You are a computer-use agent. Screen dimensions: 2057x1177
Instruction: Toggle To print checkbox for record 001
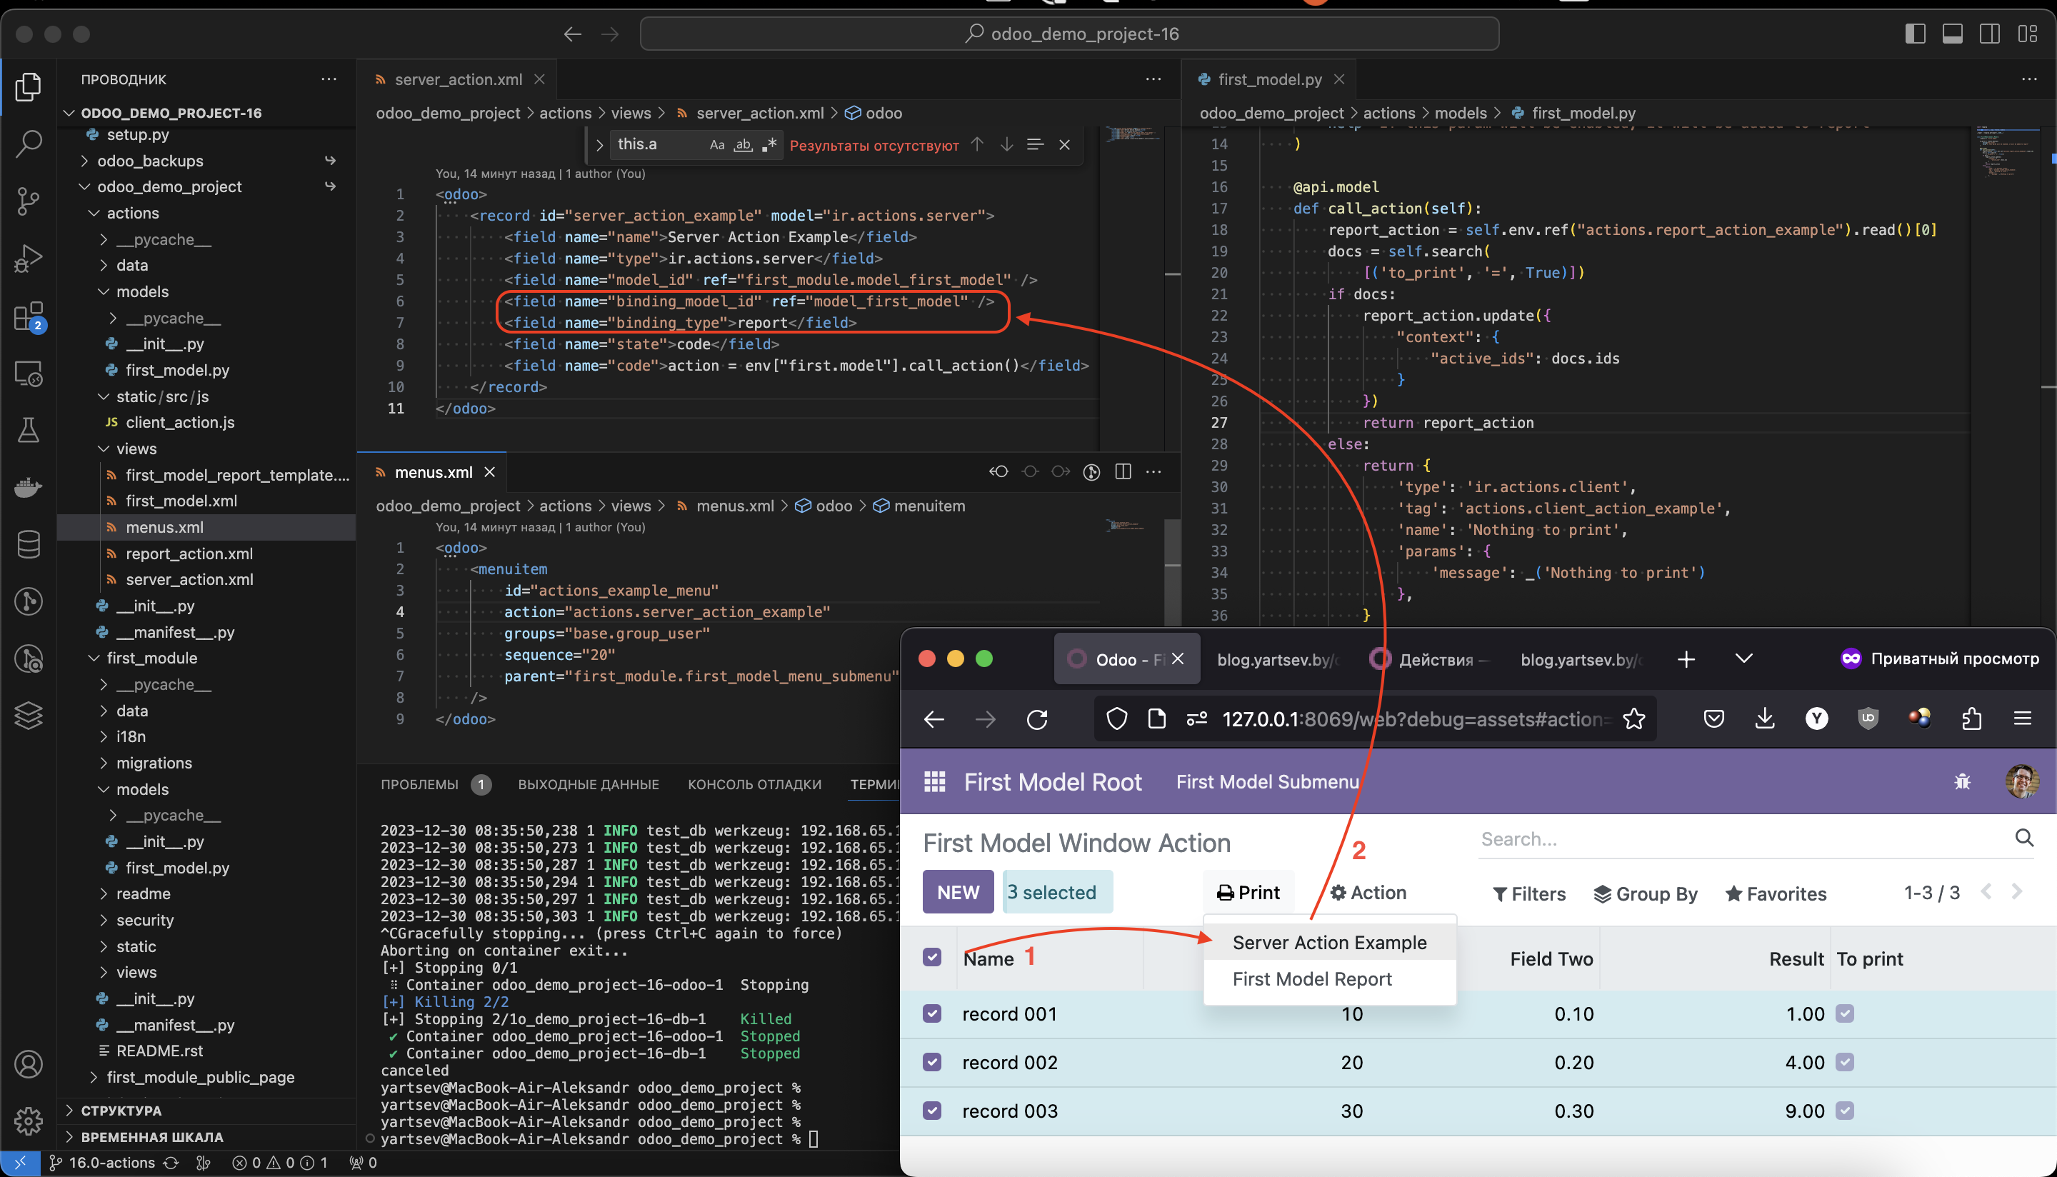point(1844,1013)
